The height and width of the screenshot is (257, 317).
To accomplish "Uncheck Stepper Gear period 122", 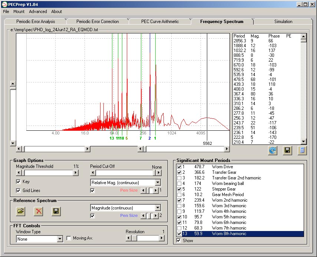I will pos(179,189).
